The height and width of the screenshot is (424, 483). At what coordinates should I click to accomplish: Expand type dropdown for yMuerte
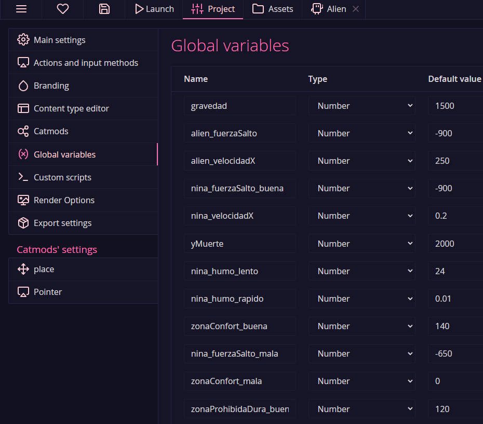click(361, 244)
